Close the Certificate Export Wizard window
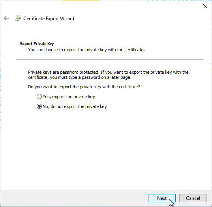The height and width of the screenshot is (207, 212). tap(205, 6)
